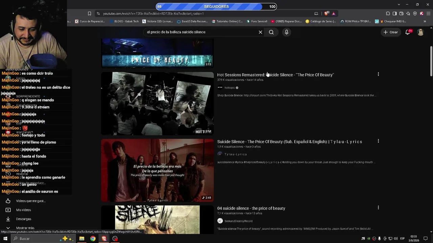Open the Leo AI sparkle icon in toolbar
The width and height of the screenshot is (433, 243).
click(x=408, y=13)
